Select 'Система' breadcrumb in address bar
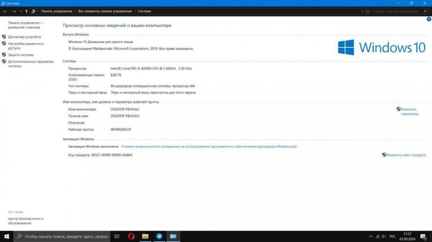 tap(144, 11)
